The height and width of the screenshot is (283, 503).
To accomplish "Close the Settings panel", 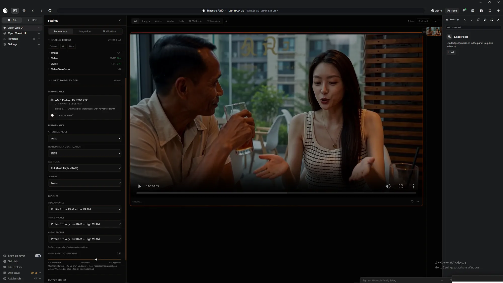I will point(120,20).
